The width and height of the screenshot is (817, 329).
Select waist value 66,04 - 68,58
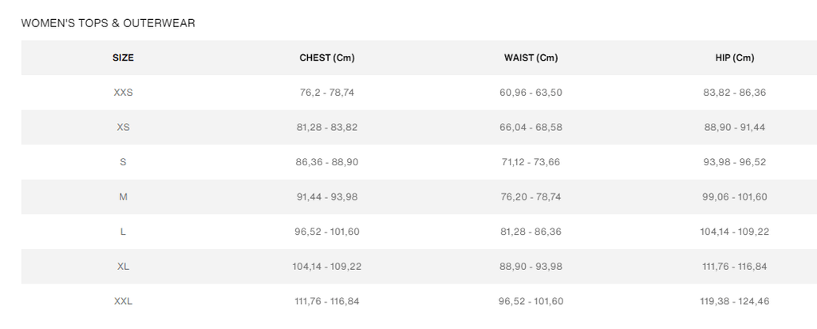531,128
